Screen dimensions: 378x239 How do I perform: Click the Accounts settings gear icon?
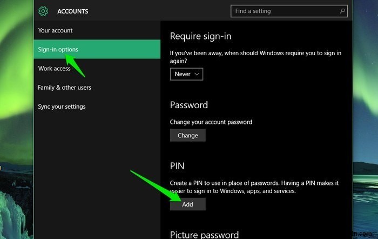[43, 11]
